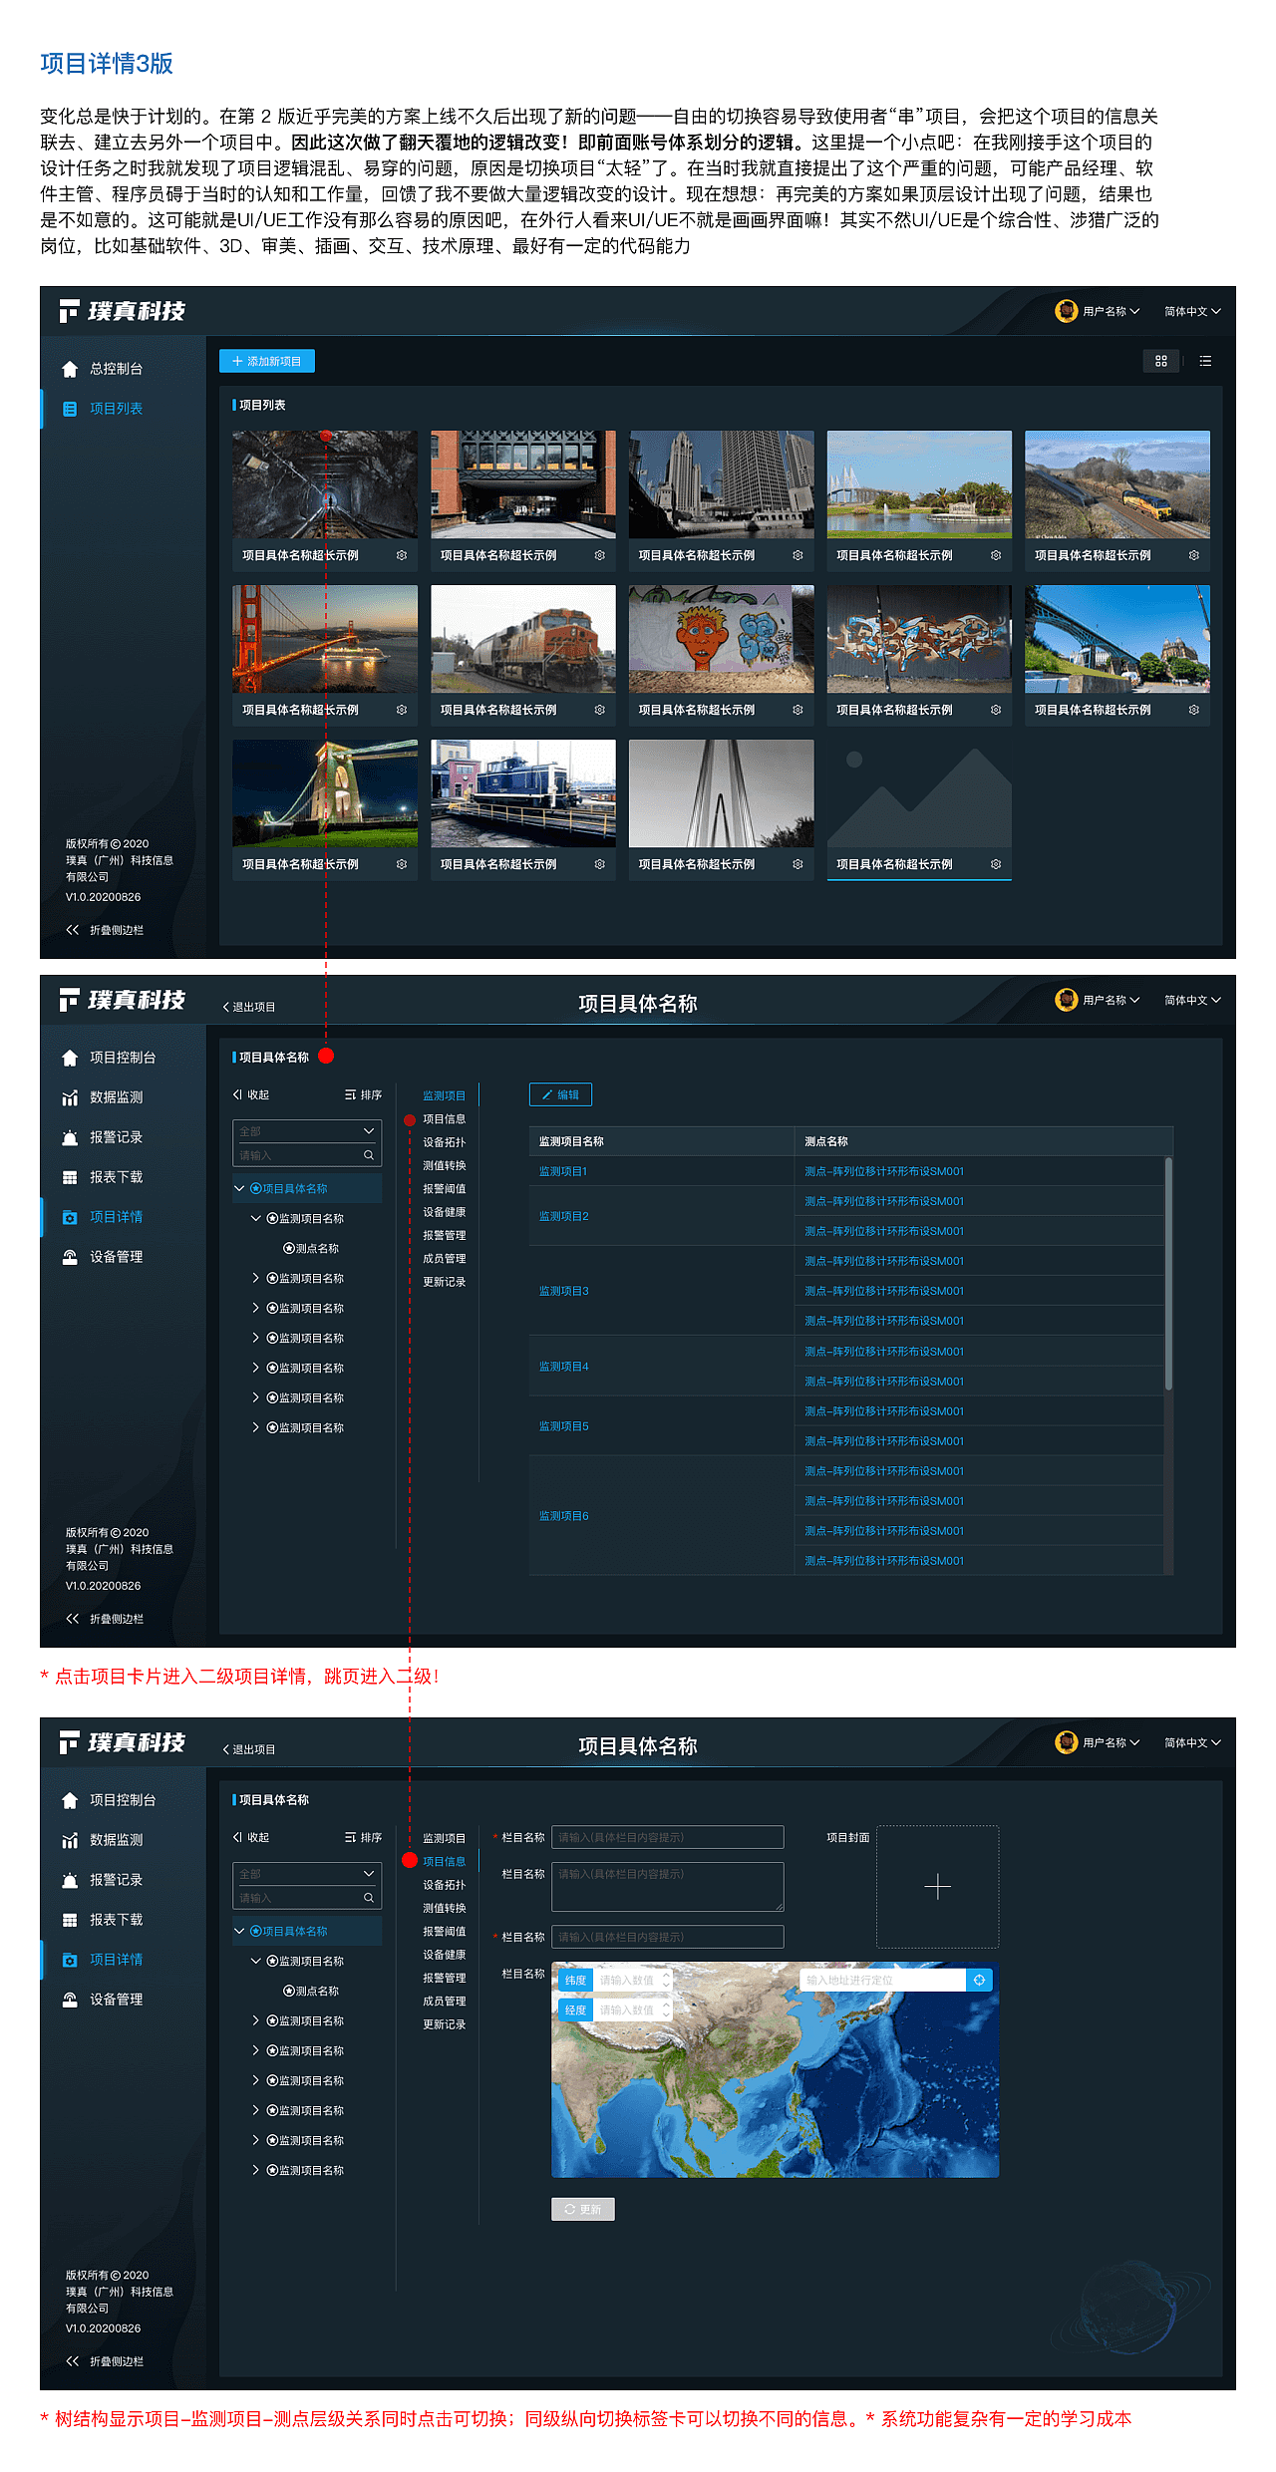Open 全部 filter dropdown in monitoring table screen
The width and height of the screenshot is (1276, 2472).
click(307, 1131)
